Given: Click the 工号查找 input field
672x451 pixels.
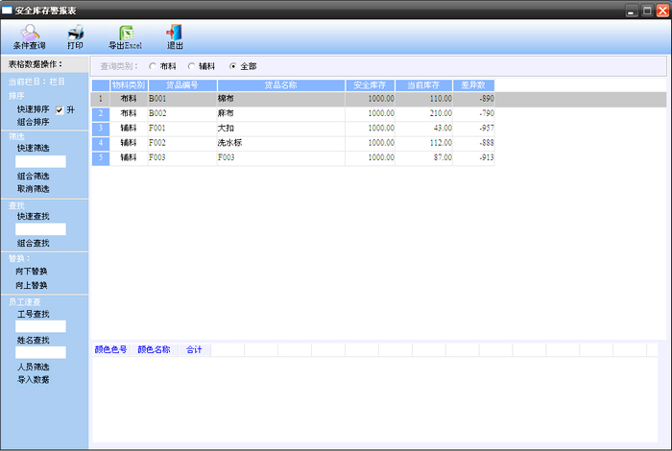Looking at the screenshot, I should [40, 326].
